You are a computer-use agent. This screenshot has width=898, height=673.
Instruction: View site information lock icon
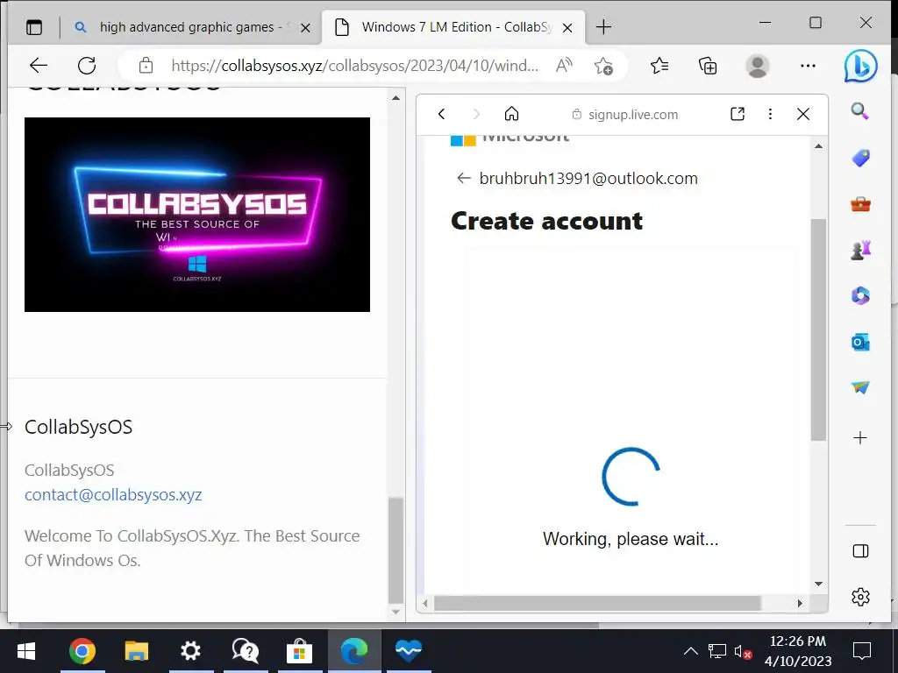(x=146, y=65)
